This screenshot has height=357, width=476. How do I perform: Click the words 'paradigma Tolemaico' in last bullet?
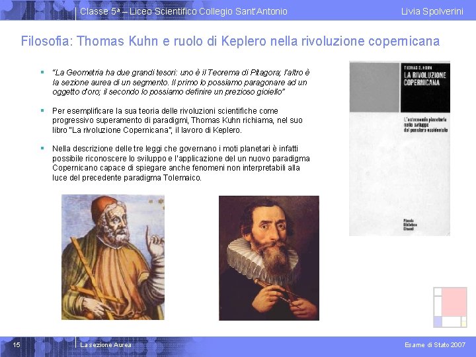click(x=162, y=178)
